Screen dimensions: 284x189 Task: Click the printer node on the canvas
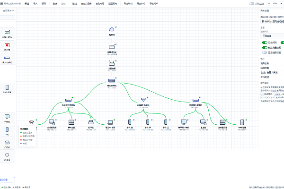tap(91, 122)
